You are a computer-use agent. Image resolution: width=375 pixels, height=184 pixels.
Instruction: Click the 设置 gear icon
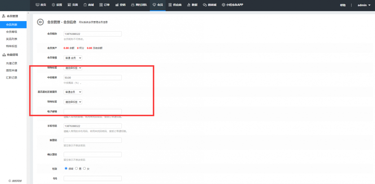click(x=53, y=5)
